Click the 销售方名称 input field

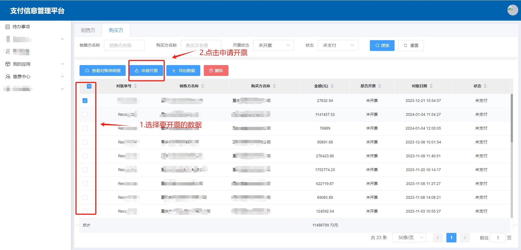tap(124, 46)
